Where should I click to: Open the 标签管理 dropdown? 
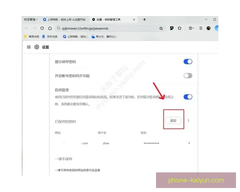coord(31,20)
